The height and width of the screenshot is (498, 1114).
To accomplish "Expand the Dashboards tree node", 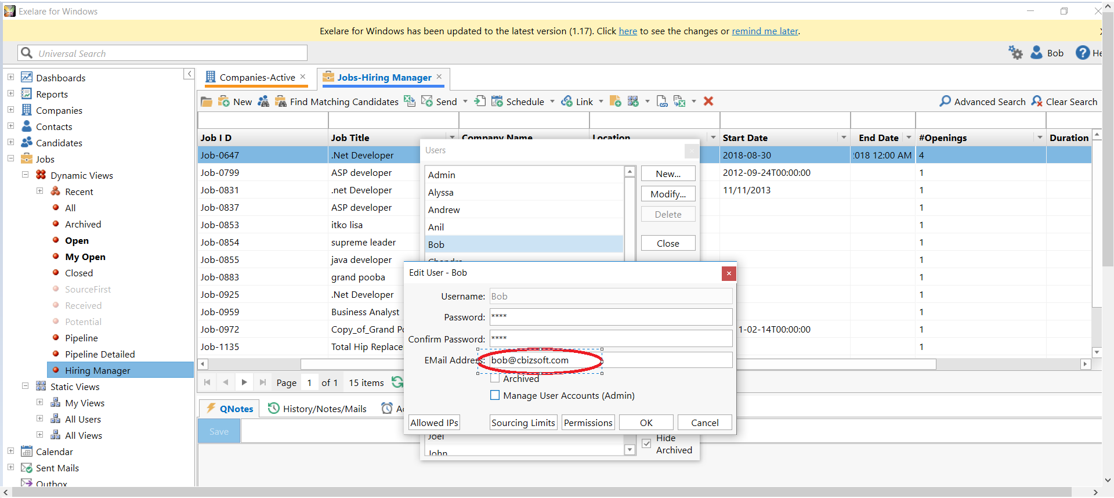I will [10, 77].
